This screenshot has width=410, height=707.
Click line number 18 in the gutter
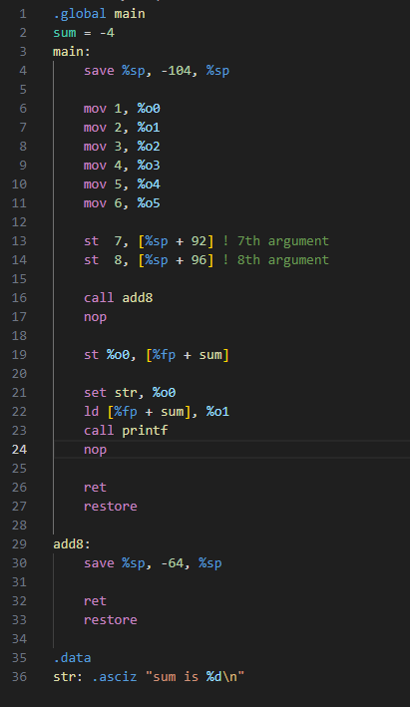[19, 336]
